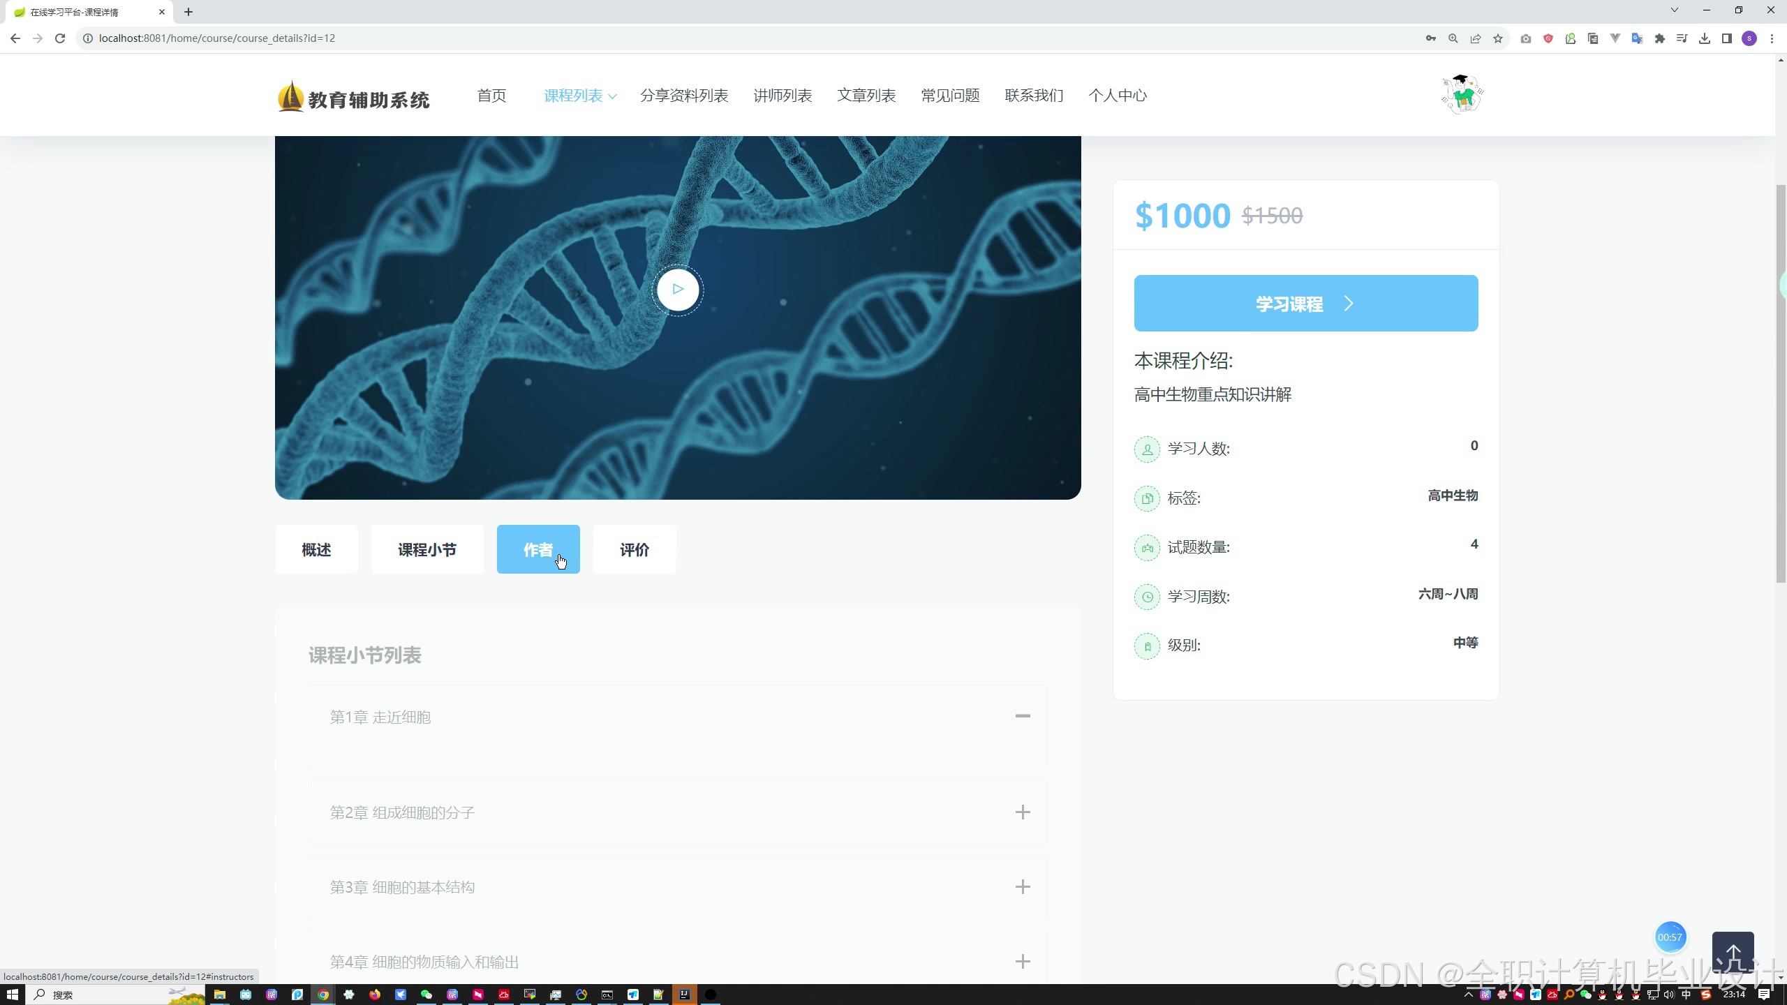
Task: Switch to the 评价 tab
Action: tap(634, 550)
